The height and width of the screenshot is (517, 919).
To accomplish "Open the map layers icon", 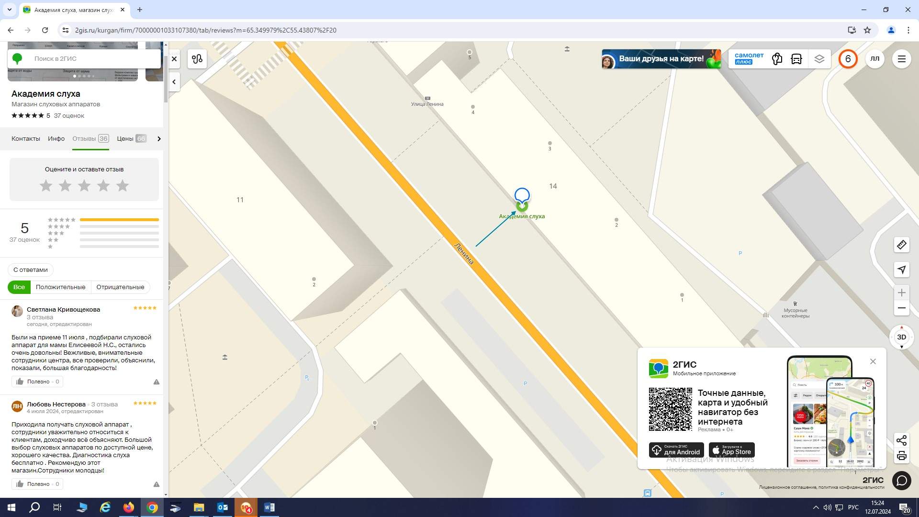I will click(x=819, y=59).
